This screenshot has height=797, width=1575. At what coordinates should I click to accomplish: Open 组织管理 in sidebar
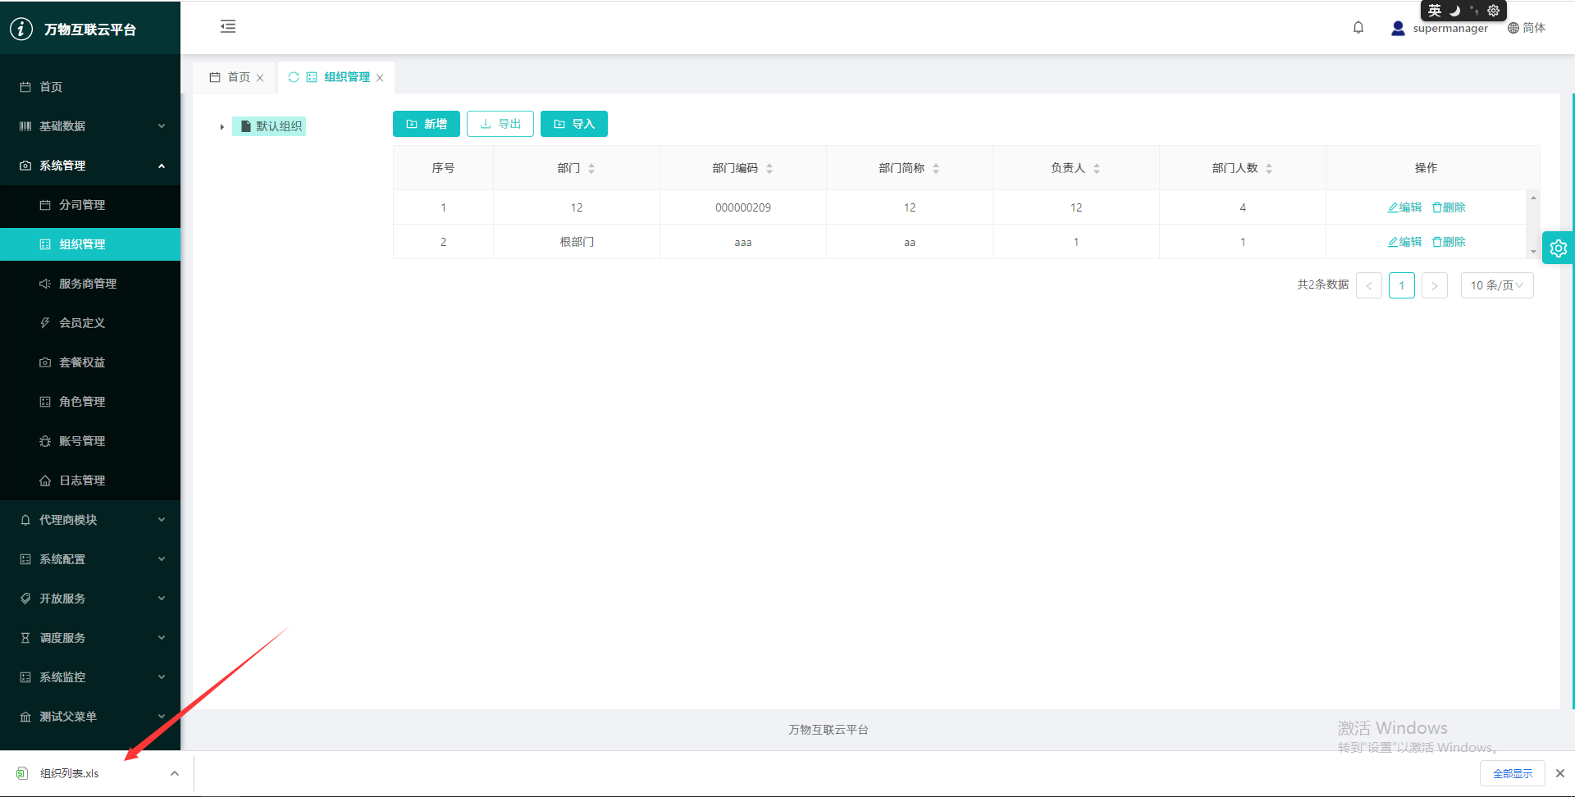point(90,244)
